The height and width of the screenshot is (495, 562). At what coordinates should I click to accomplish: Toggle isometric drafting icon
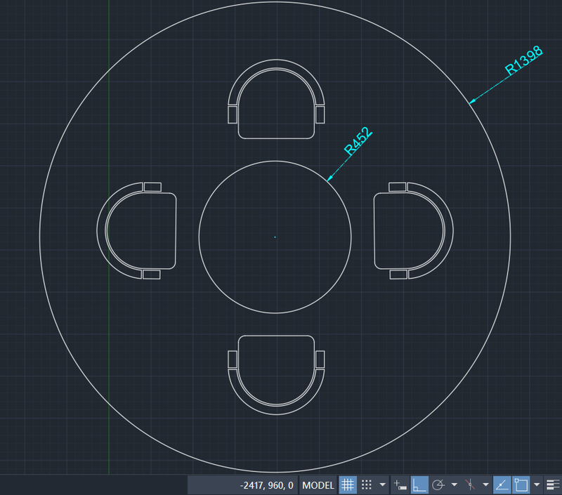(470, 485)
